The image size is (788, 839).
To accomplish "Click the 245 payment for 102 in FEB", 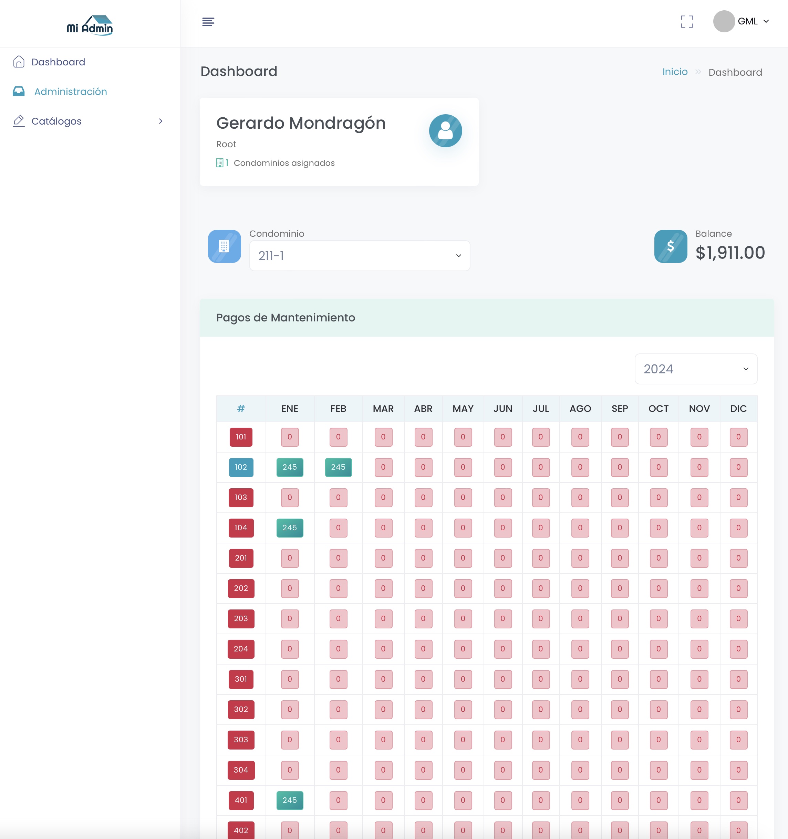I will click(338, 467).
